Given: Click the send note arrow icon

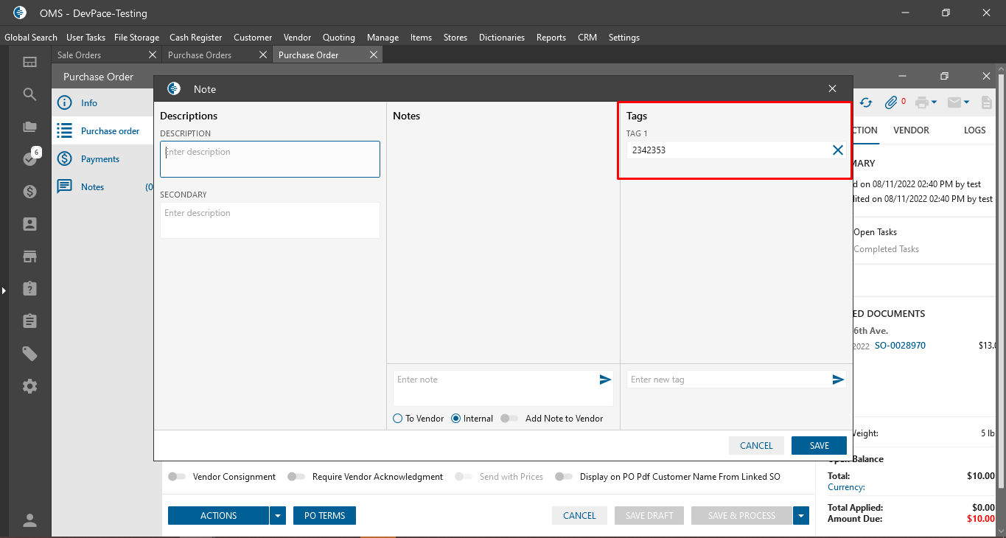Looking at the screenshot, I should 605,380.
